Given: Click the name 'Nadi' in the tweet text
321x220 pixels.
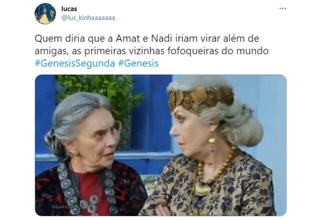Looking at the screenshot, I should (x=162, y=38).
